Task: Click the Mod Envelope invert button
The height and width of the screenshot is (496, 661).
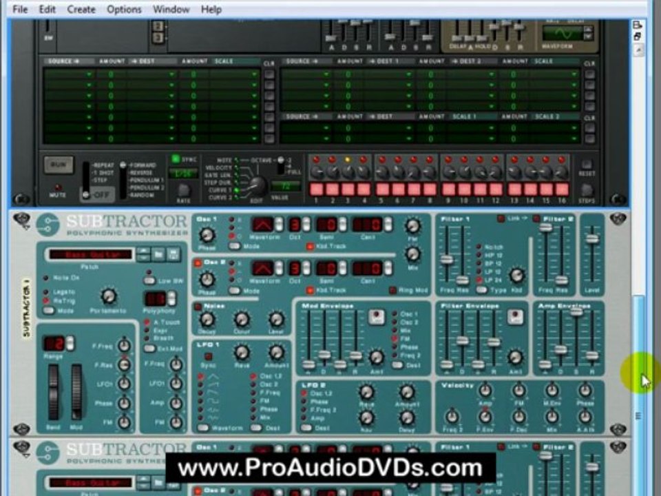Action: pyautogui.click(x=376, y=317)
